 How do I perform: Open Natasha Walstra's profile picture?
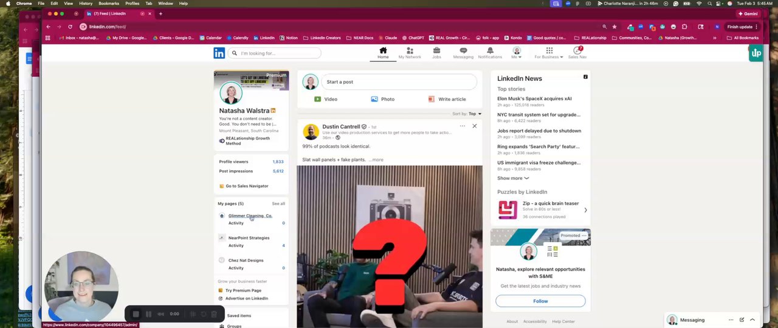click(x=231, y=93)
